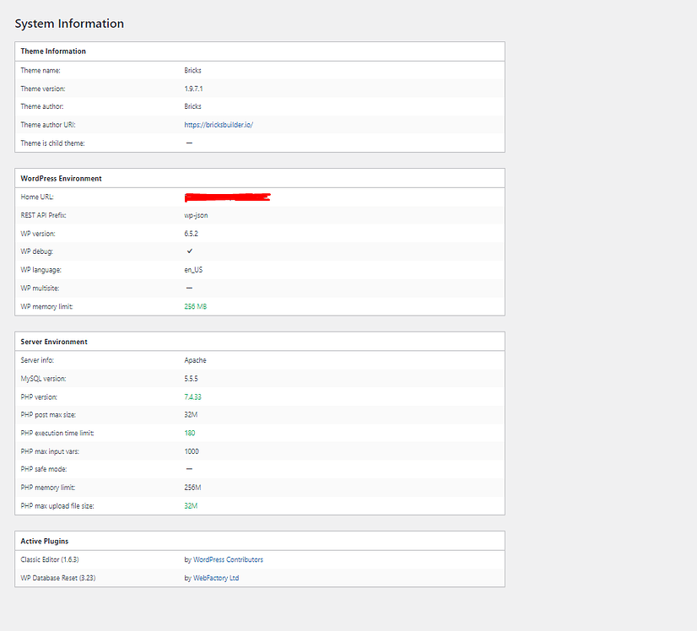The image size is (697, 631).
Task: Click the Theme is child theme label
Action: pyautogui.click(x=52, y=143)
